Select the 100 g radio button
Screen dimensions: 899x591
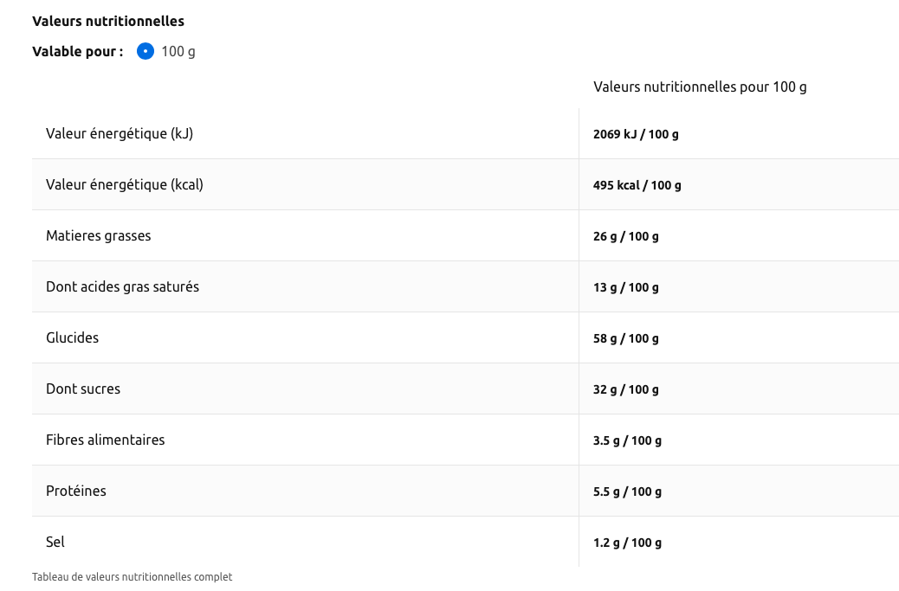click(146, 51)
